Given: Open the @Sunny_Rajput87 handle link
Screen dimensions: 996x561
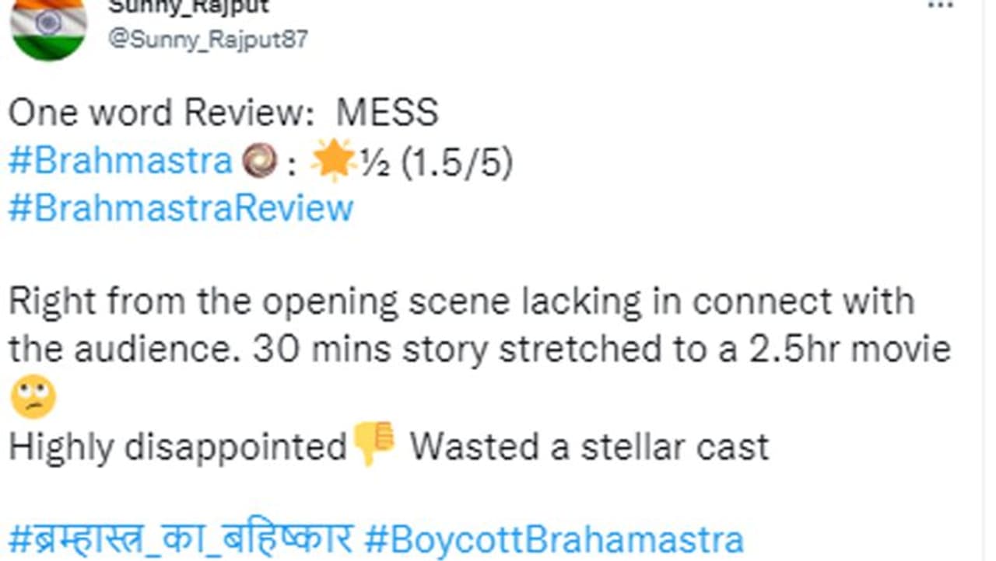Looking at the screenshot, I should pyautogui.click(x=208, y=40).
